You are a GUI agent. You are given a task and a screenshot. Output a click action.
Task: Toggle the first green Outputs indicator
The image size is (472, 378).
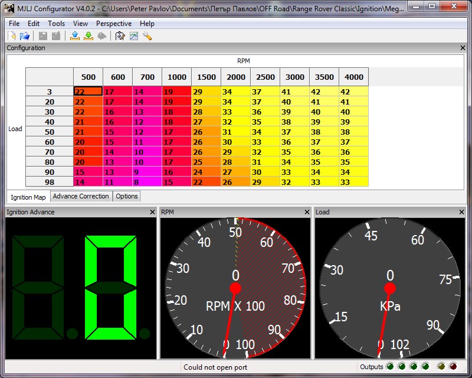coord(391,367)
